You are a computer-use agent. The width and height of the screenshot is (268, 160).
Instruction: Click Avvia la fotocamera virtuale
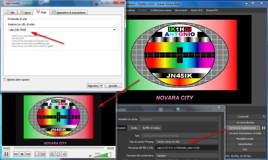point(245,133)
